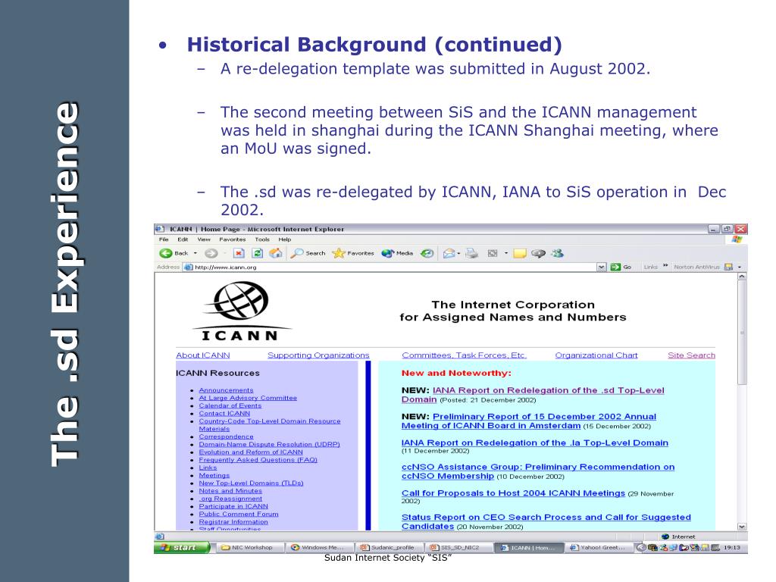Open the Correspondence link
Viewport: 776px width, 582px height.
(x=226, y=436)
